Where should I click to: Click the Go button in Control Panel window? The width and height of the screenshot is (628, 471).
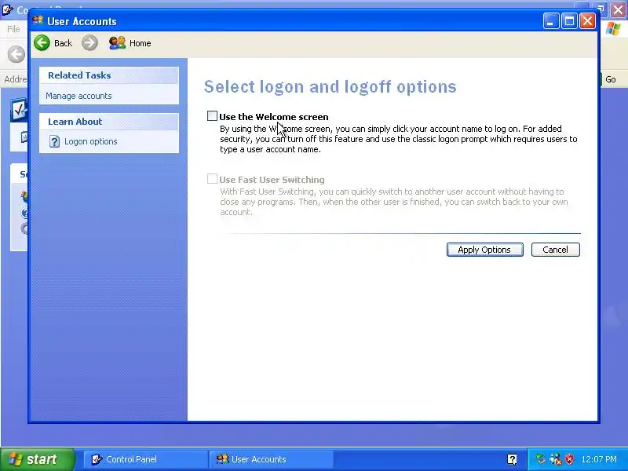click(611, 79)
